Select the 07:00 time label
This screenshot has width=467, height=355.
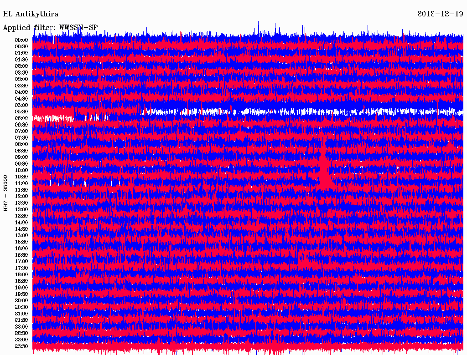pos(21,131)
